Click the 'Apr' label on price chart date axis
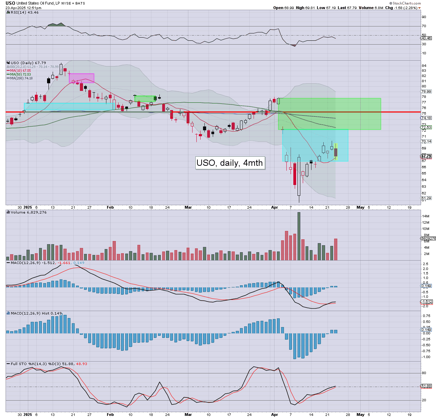436x418 pixels. [x=275, y=207]
